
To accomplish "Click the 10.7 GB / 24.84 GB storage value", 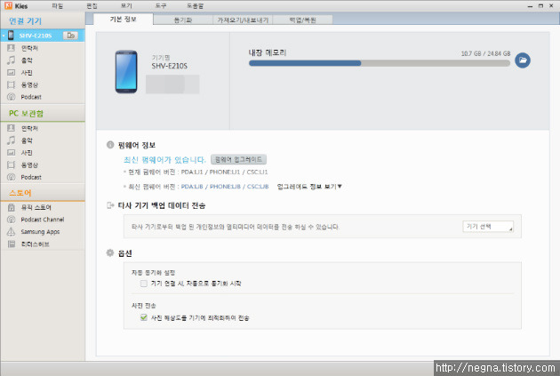I will click(x=485, y=53).
